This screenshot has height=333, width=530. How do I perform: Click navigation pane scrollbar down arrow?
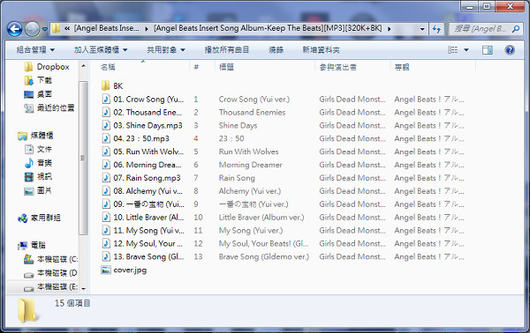tap(83, 288)
